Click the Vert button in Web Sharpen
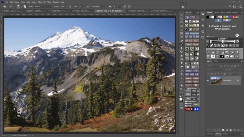Viewport: 244px width, 137px height. tap(188, 91)
